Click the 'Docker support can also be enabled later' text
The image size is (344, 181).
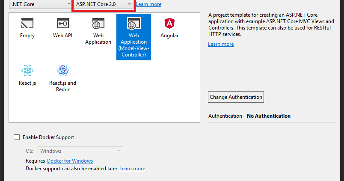click(x=71, y=169)
